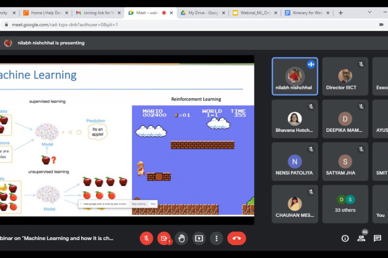Open the meeting details info icon
The height and width of the screenshot is (258, 388).
click(x=345, y=238)
